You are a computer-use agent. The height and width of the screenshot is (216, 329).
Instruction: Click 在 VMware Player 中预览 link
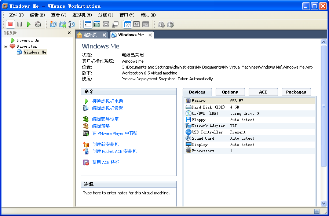click(x=114, y=133)
